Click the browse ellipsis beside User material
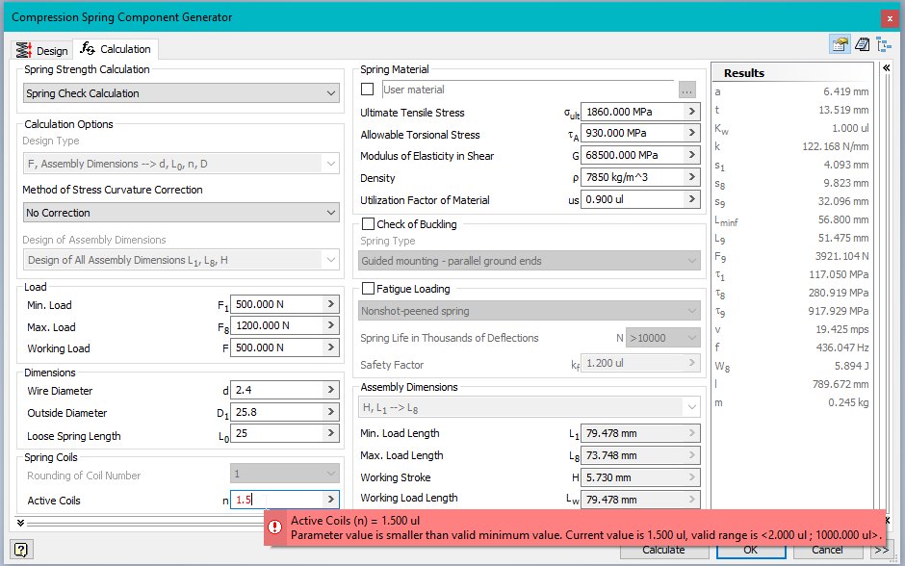 (686, 89)
